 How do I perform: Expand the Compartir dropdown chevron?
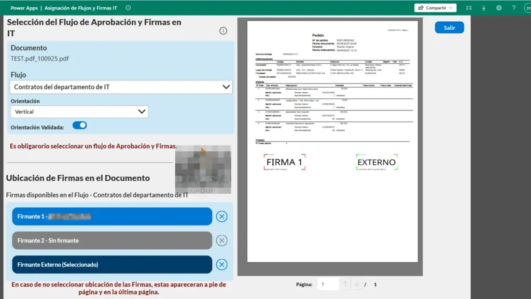pyautogui.click(x=450, y=8)
